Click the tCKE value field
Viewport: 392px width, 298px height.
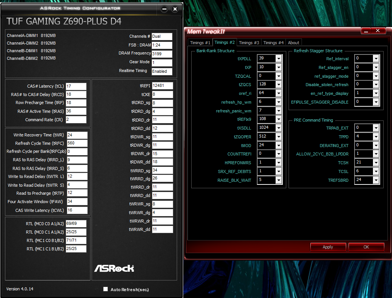coord(163,95)
